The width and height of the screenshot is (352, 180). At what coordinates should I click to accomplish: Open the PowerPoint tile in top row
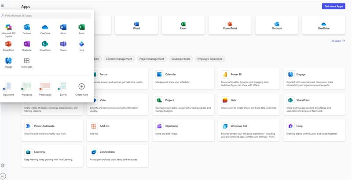click(x=230, y=25)
